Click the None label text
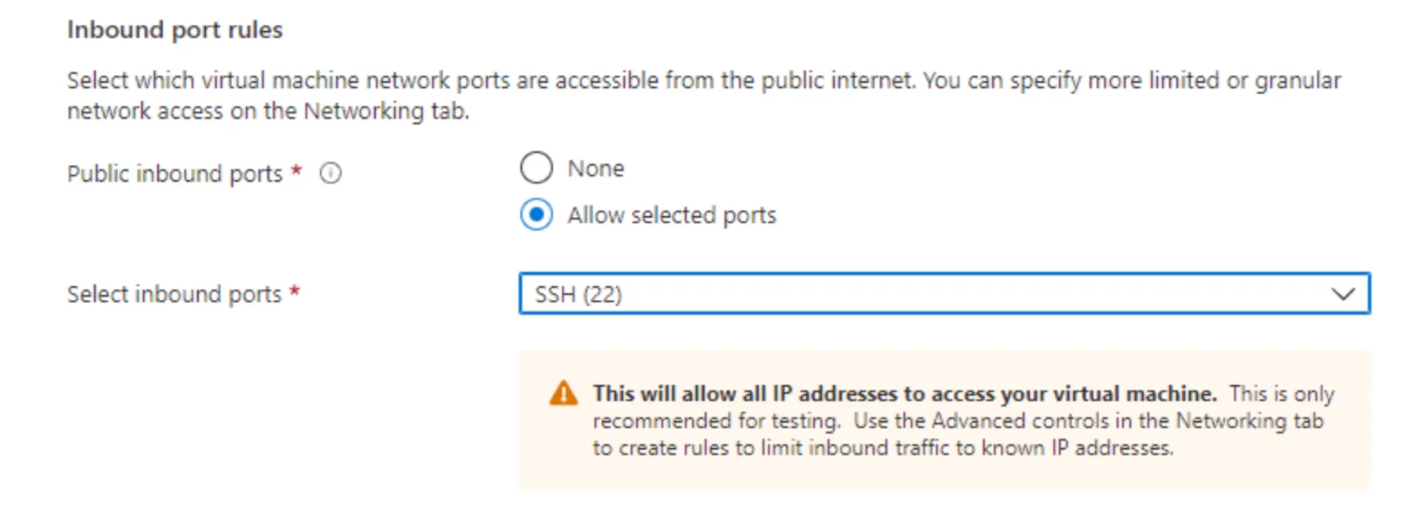Image resolution: width=1427 pixels, height=512 pixels. pos(595,167)
